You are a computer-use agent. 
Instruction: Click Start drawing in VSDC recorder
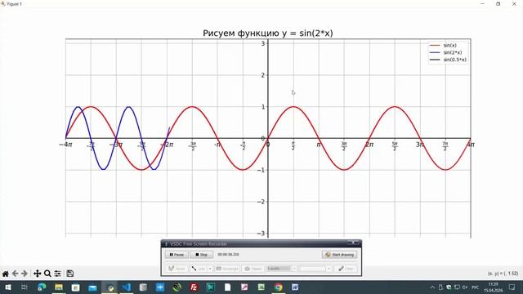(340, 255)
